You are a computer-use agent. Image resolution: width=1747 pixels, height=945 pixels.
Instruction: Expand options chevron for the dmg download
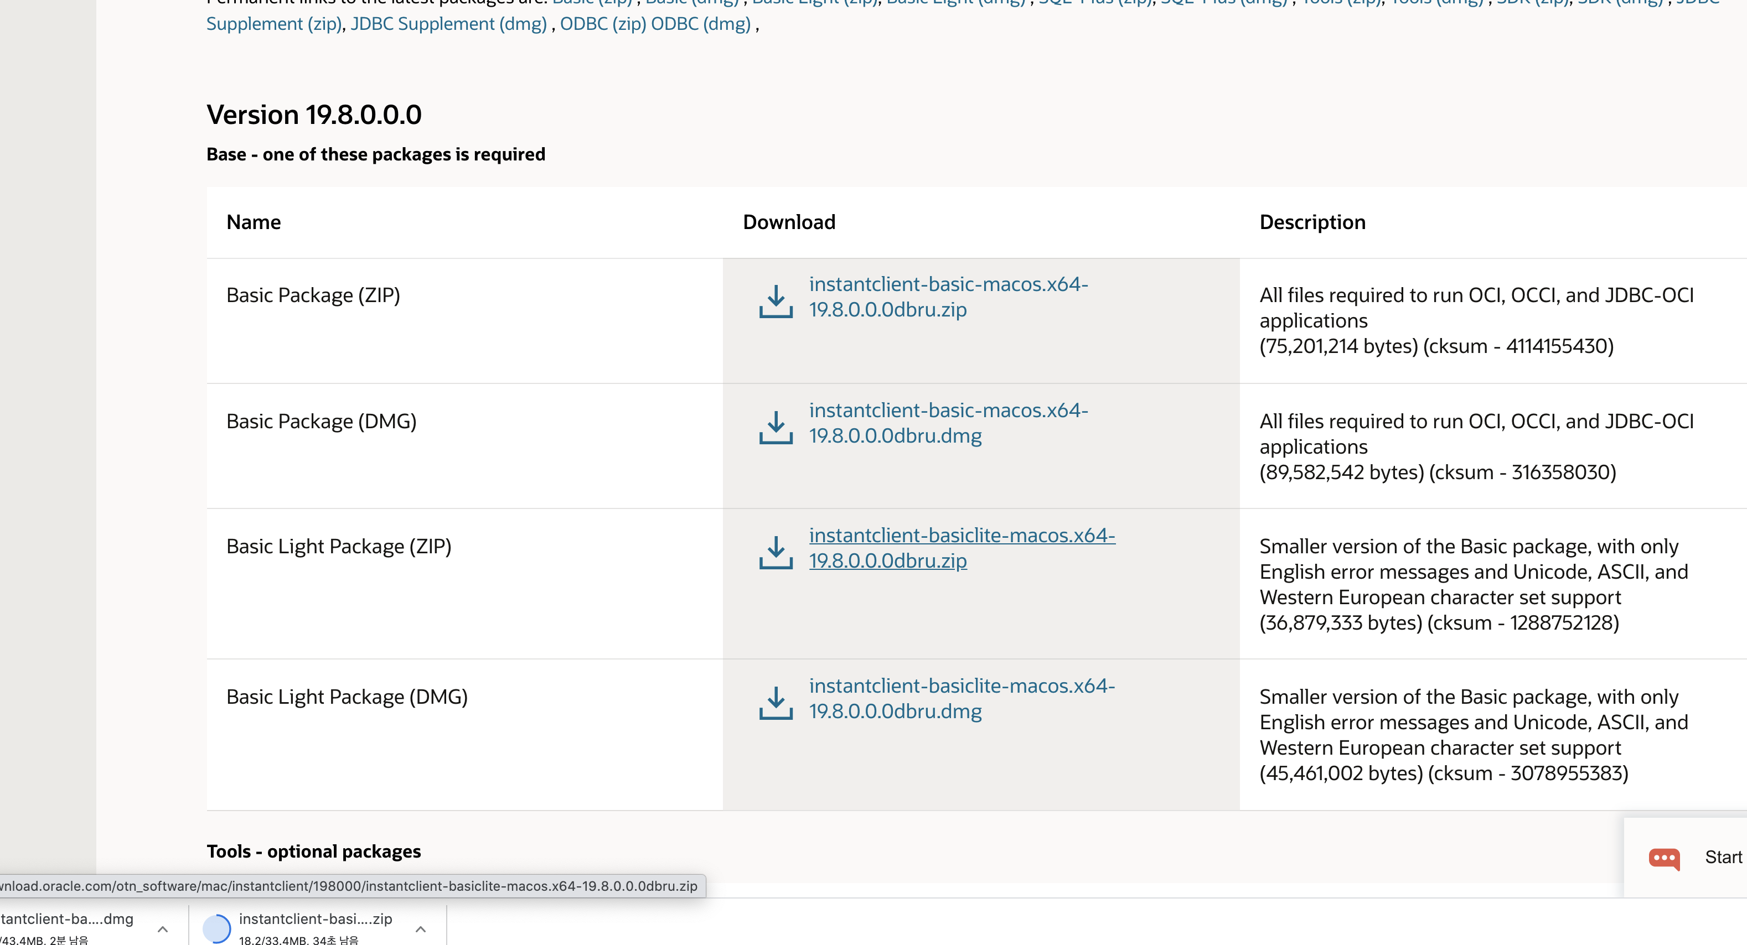point(163,930)
